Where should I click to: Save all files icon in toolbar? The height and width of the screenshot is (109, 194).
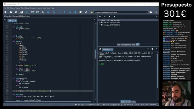[x=22, y=12]
